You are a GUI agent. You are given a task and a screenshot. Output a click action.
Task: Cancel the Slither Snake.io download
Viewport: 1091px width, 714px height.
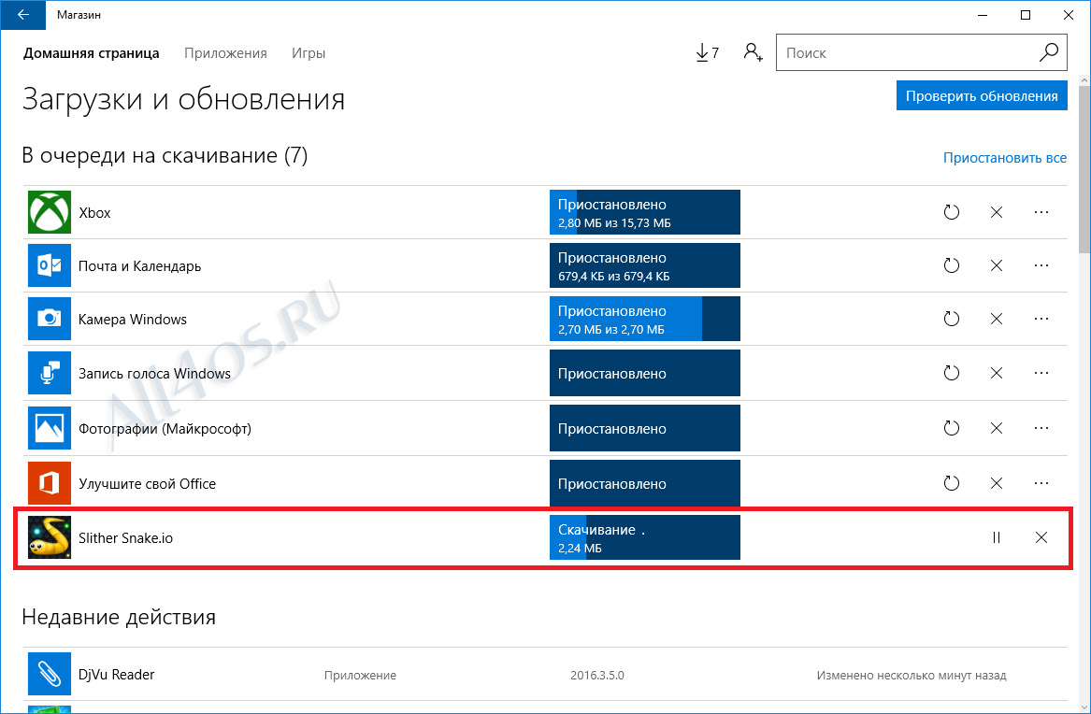pyautogui.click(x=1041, y=537)
